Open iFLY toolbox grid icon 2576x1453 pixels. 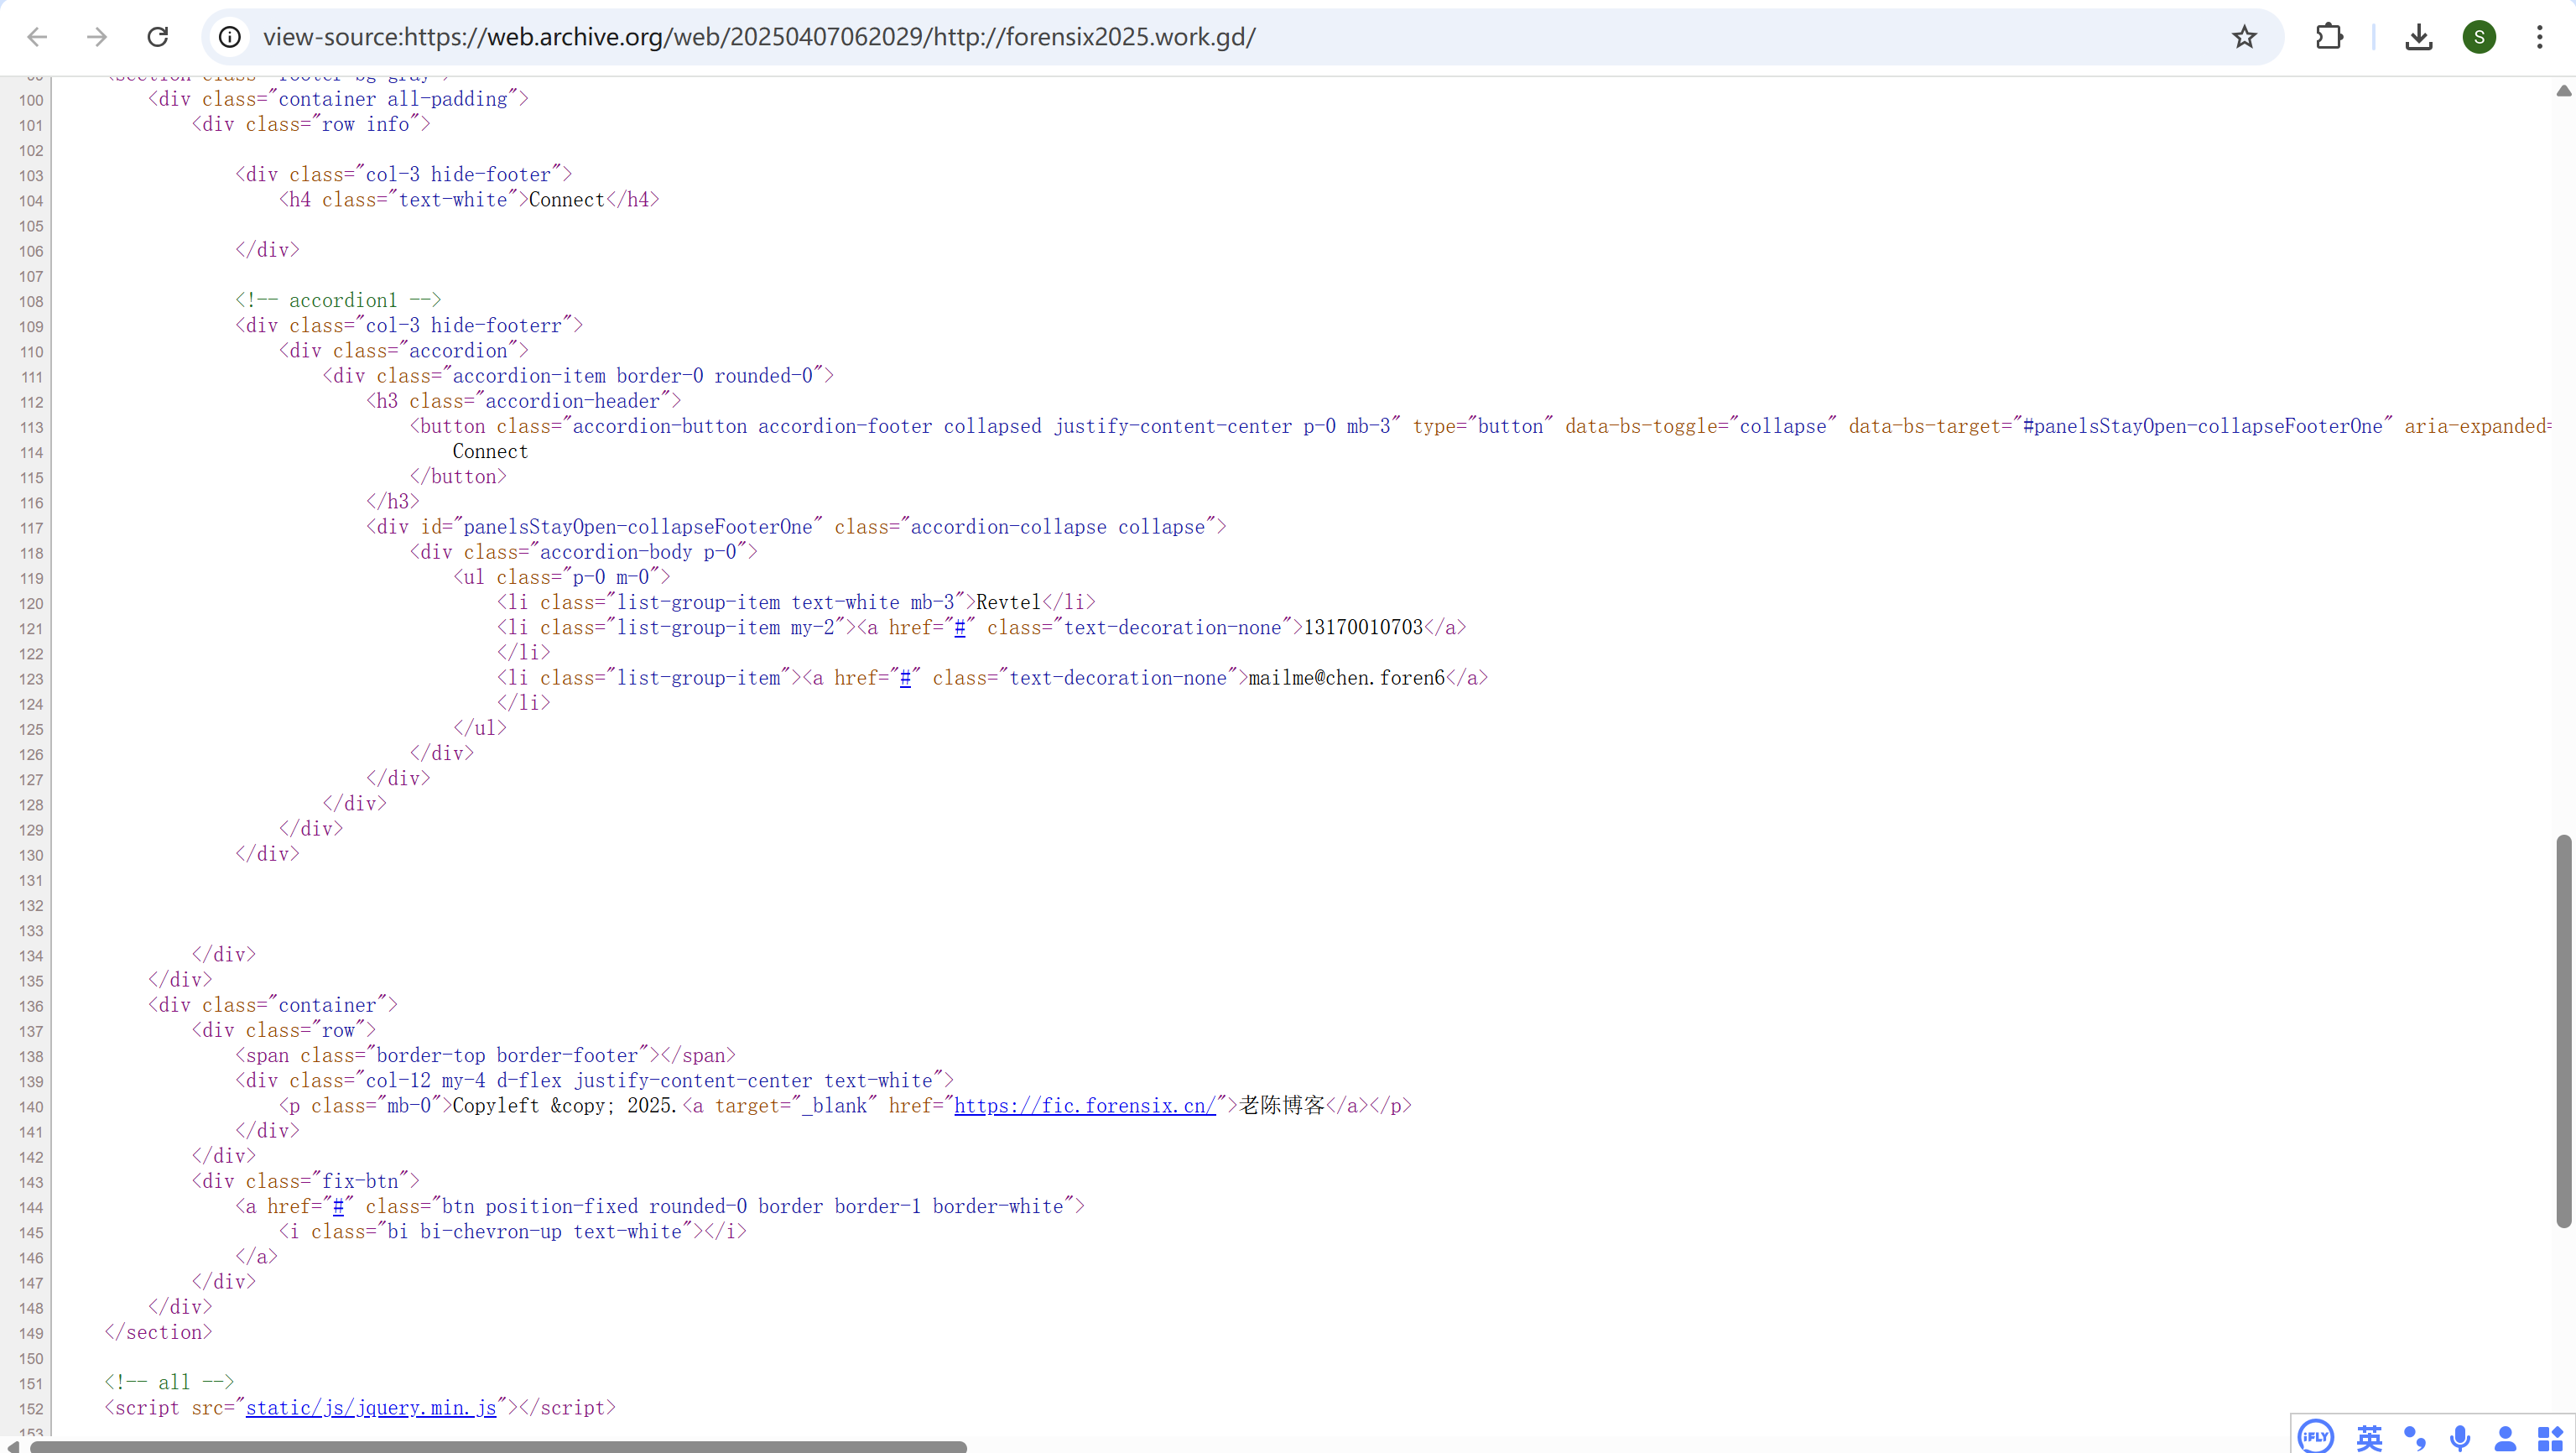point(2551,1437)
